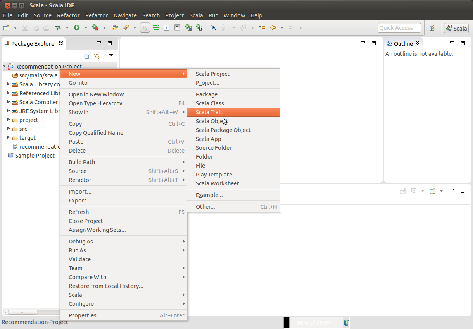Screen dimensions: 473x329
Task: Choose Close Project in context menu
Action: [x=124, y=221]
